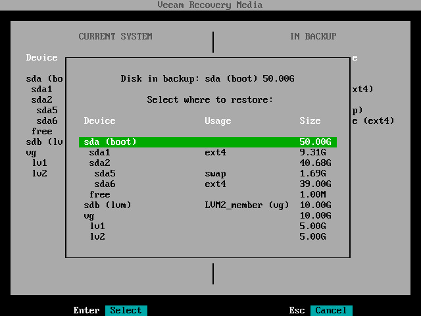
Task: Click the 'Disk in backup' title text
Action: pyautogui.click(x=208, y=78)
